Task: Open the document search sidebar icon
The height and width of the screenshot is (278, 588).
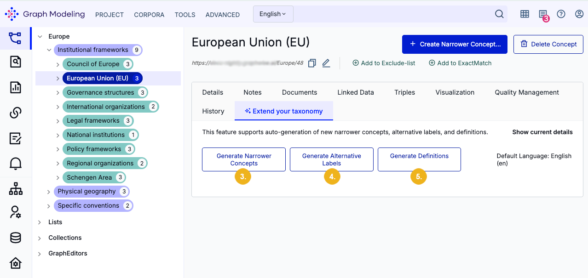Action: coord(15,62)
